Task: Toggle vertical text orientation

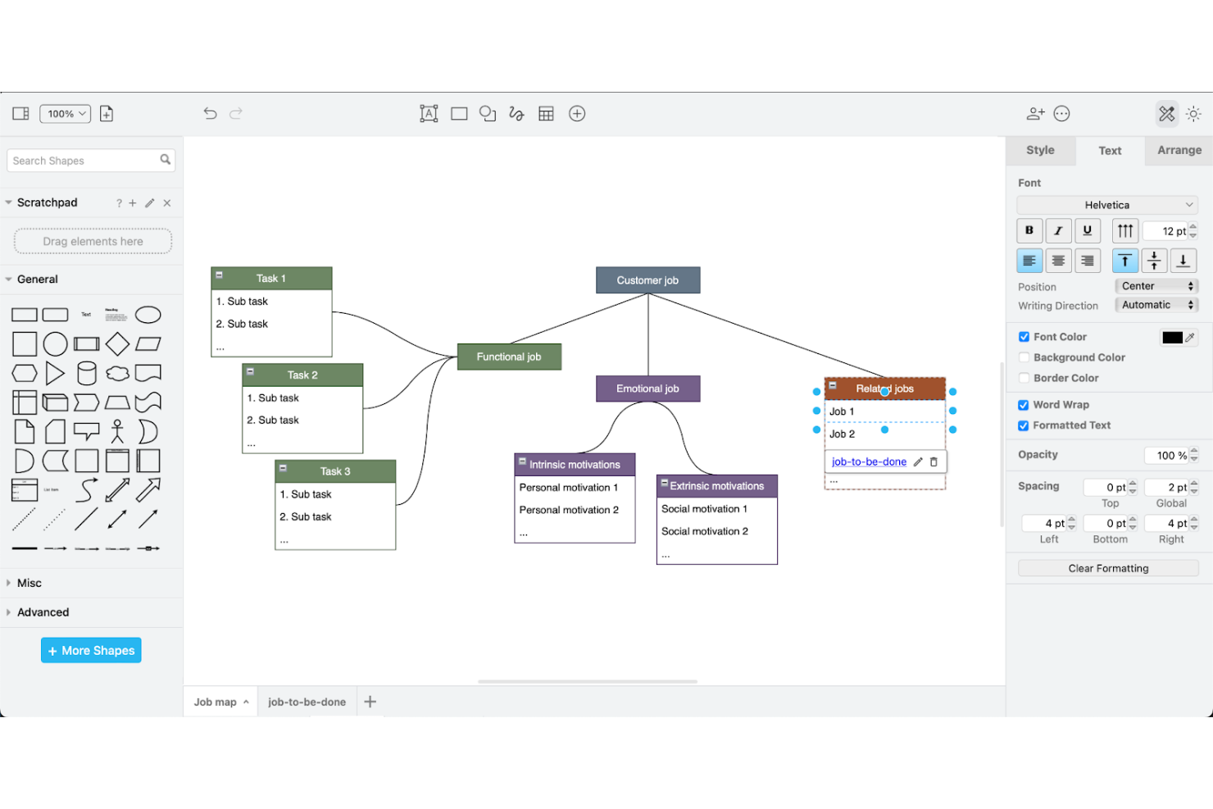Action: (1125, 231)
